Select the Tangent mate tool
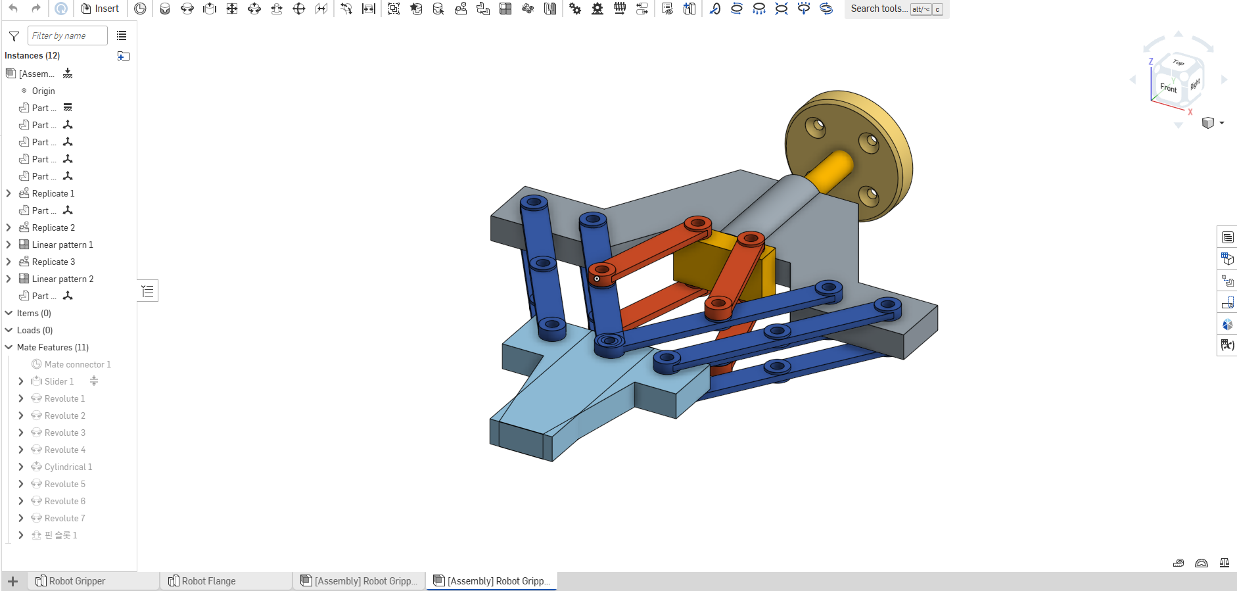1237x591 pixels. pyautogui.click(x=346, y=9)
